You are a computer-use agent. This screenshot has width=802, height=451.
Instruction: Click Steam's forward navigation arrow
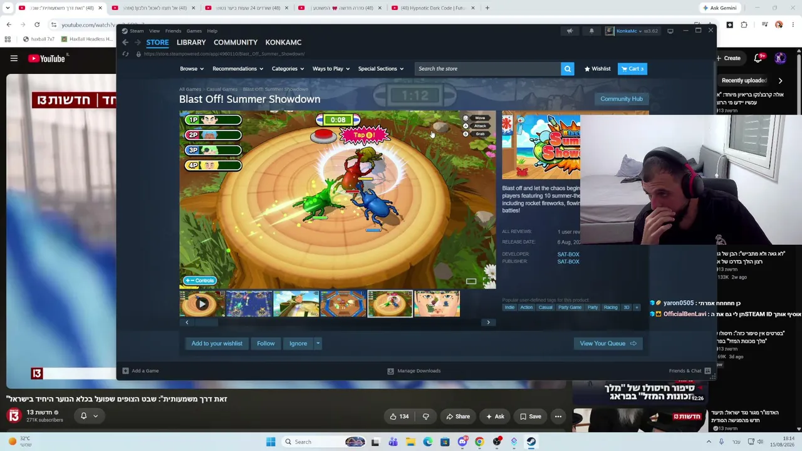pyautogui.click(x=137, y=43)
